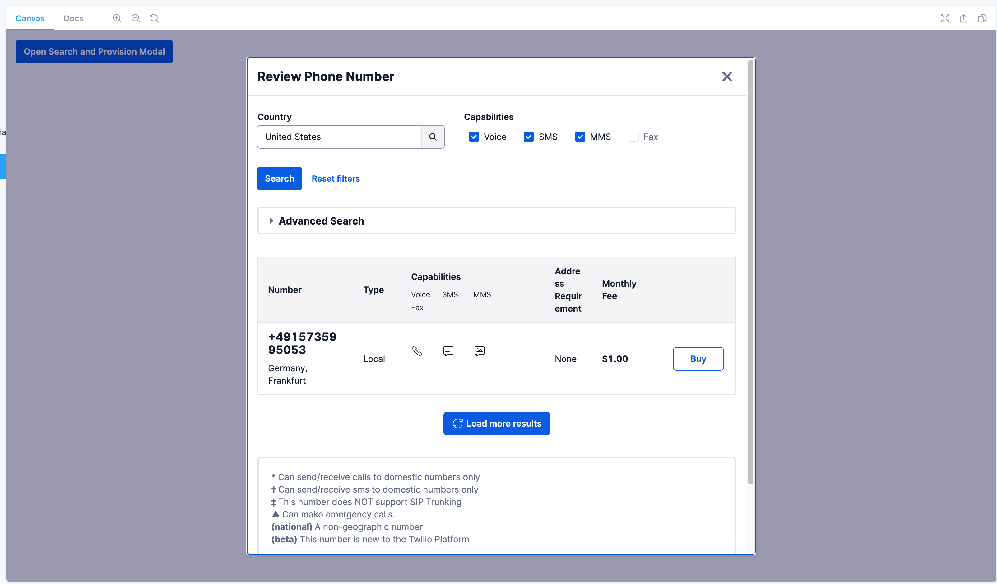997x584 pixels.
Task: Click the None address requirement cell
Action: coord(565,359)
